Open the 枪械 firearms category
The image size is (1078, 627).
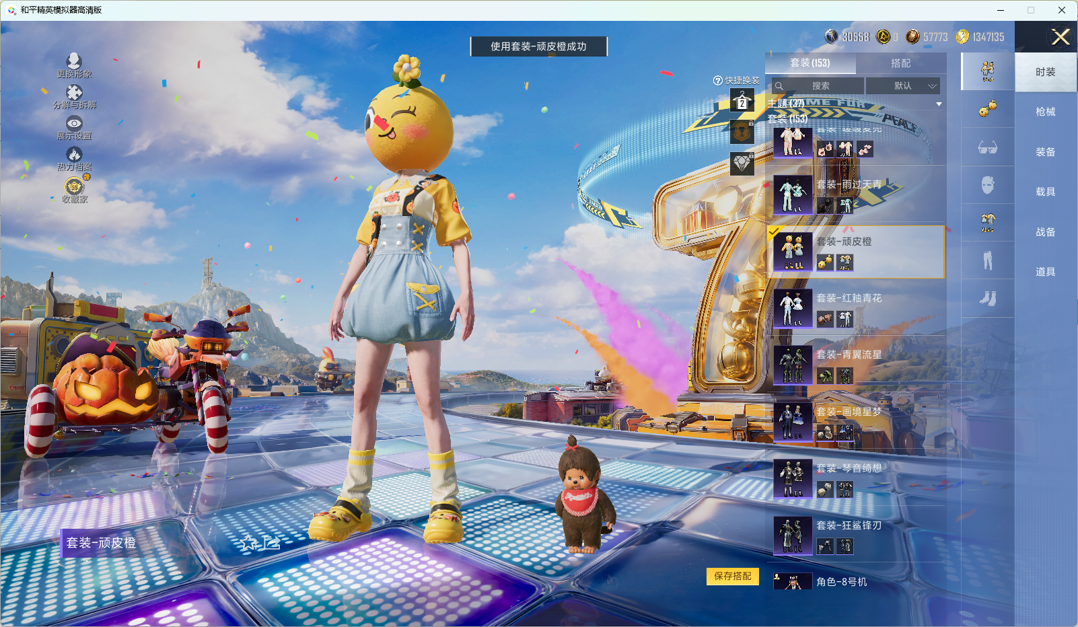[1046, 112]
